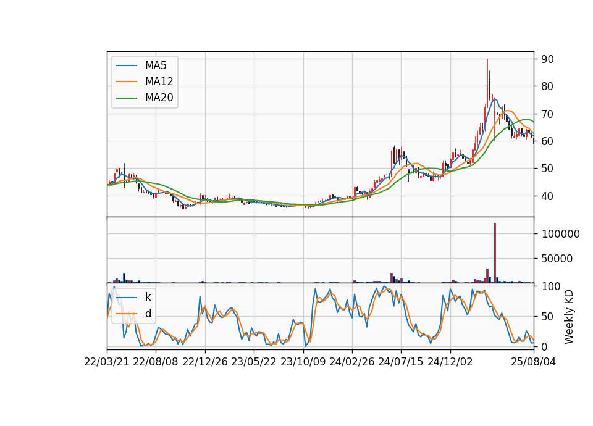Click the 22/12/26 date axis label
This screenshot has width=593, height=426.
point(205,362)
